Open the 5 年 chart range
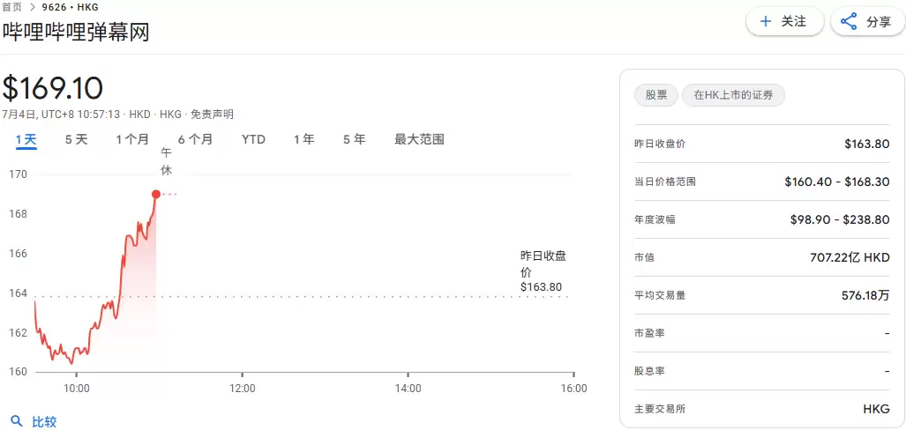 tap(354, 139)
